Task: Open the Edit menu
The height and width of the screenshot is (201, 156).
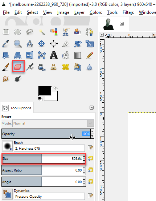Action: (x=18, y=12)
